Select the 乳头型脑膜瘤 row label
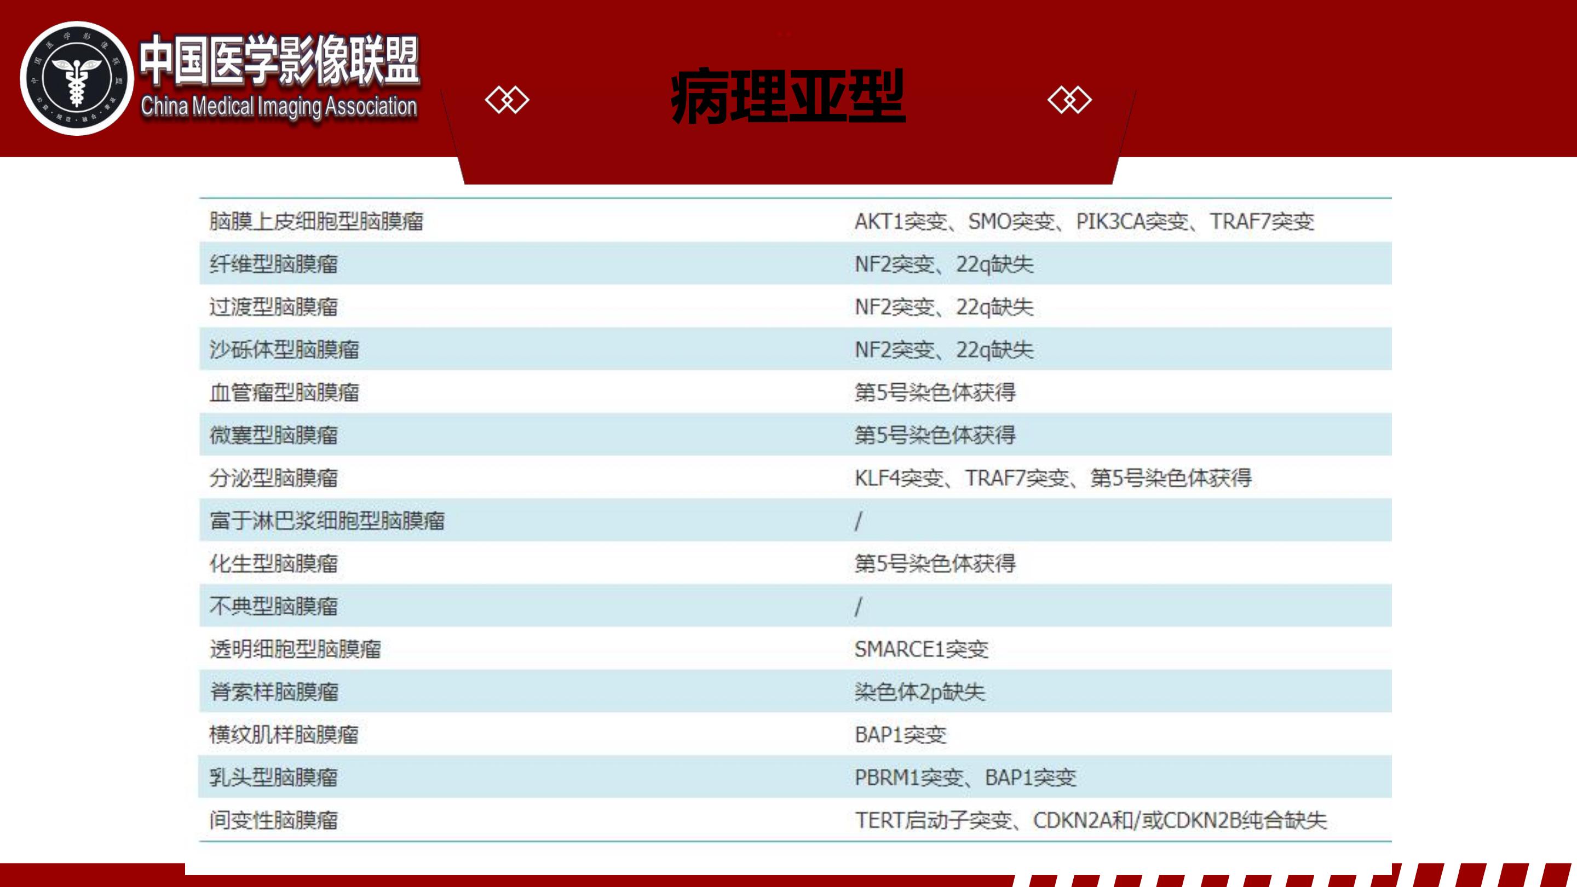This screenshot has height=887, width=1577. pos(274,777)
